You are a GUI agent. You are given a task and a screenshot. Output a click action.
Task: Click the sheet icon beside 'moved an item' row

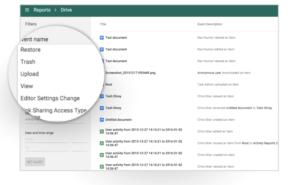click(102, 143)
